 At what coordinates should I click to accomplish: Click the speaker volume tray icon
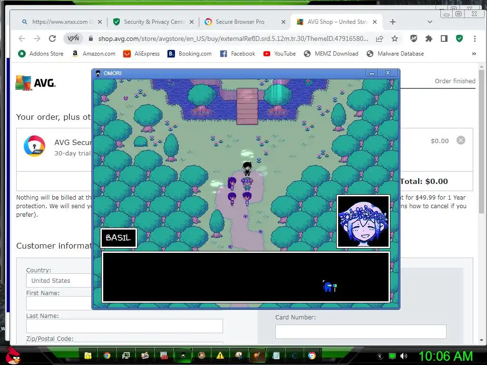[403, 356]
